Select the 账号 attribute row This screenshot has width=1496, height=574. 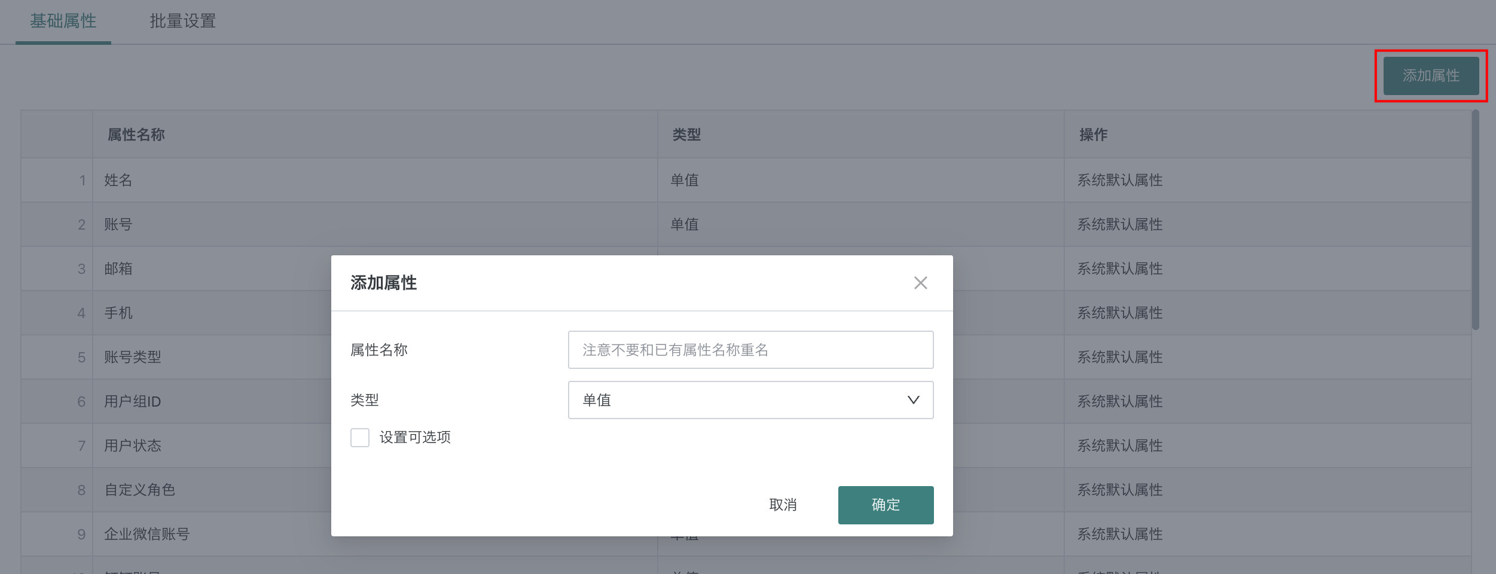[x=118, y=224]
